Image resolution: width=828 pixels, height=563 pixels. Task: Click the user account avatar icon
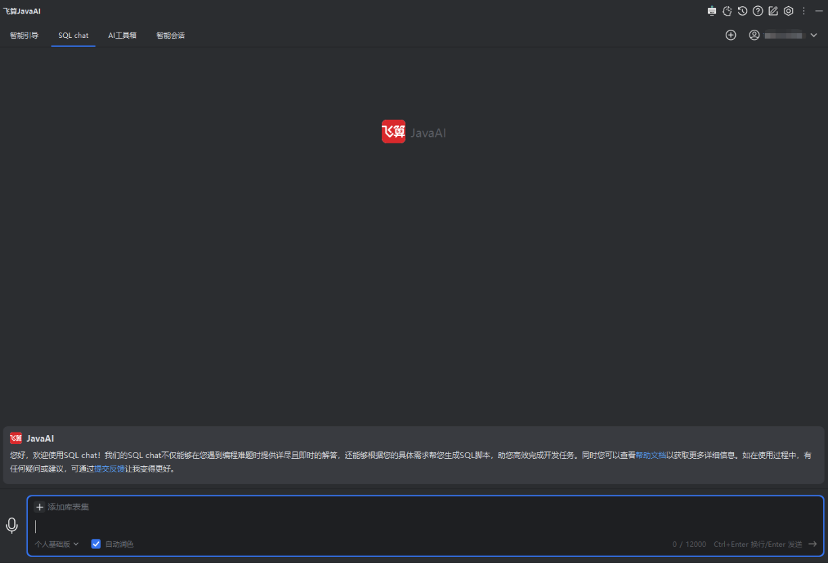pos(754,35)
